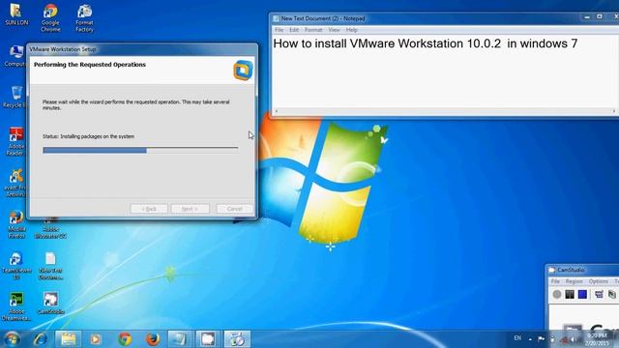Open Chrome from the taskbar
The height and width of the screenshot is (348, 619).
tap(125, 339)
